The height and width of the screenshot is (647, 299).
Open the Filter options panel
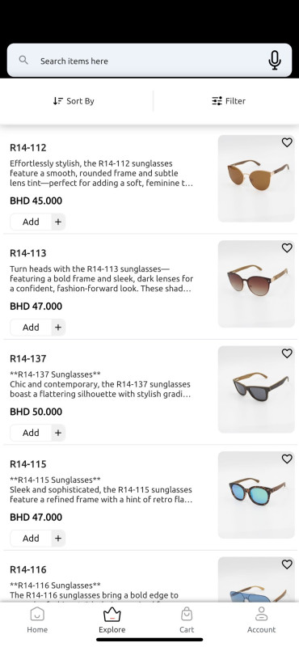pos(229,101)
